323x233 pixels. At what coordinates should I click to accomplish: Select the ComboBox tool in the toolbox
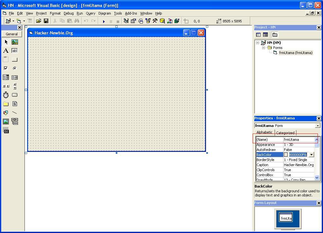point(6,77)
